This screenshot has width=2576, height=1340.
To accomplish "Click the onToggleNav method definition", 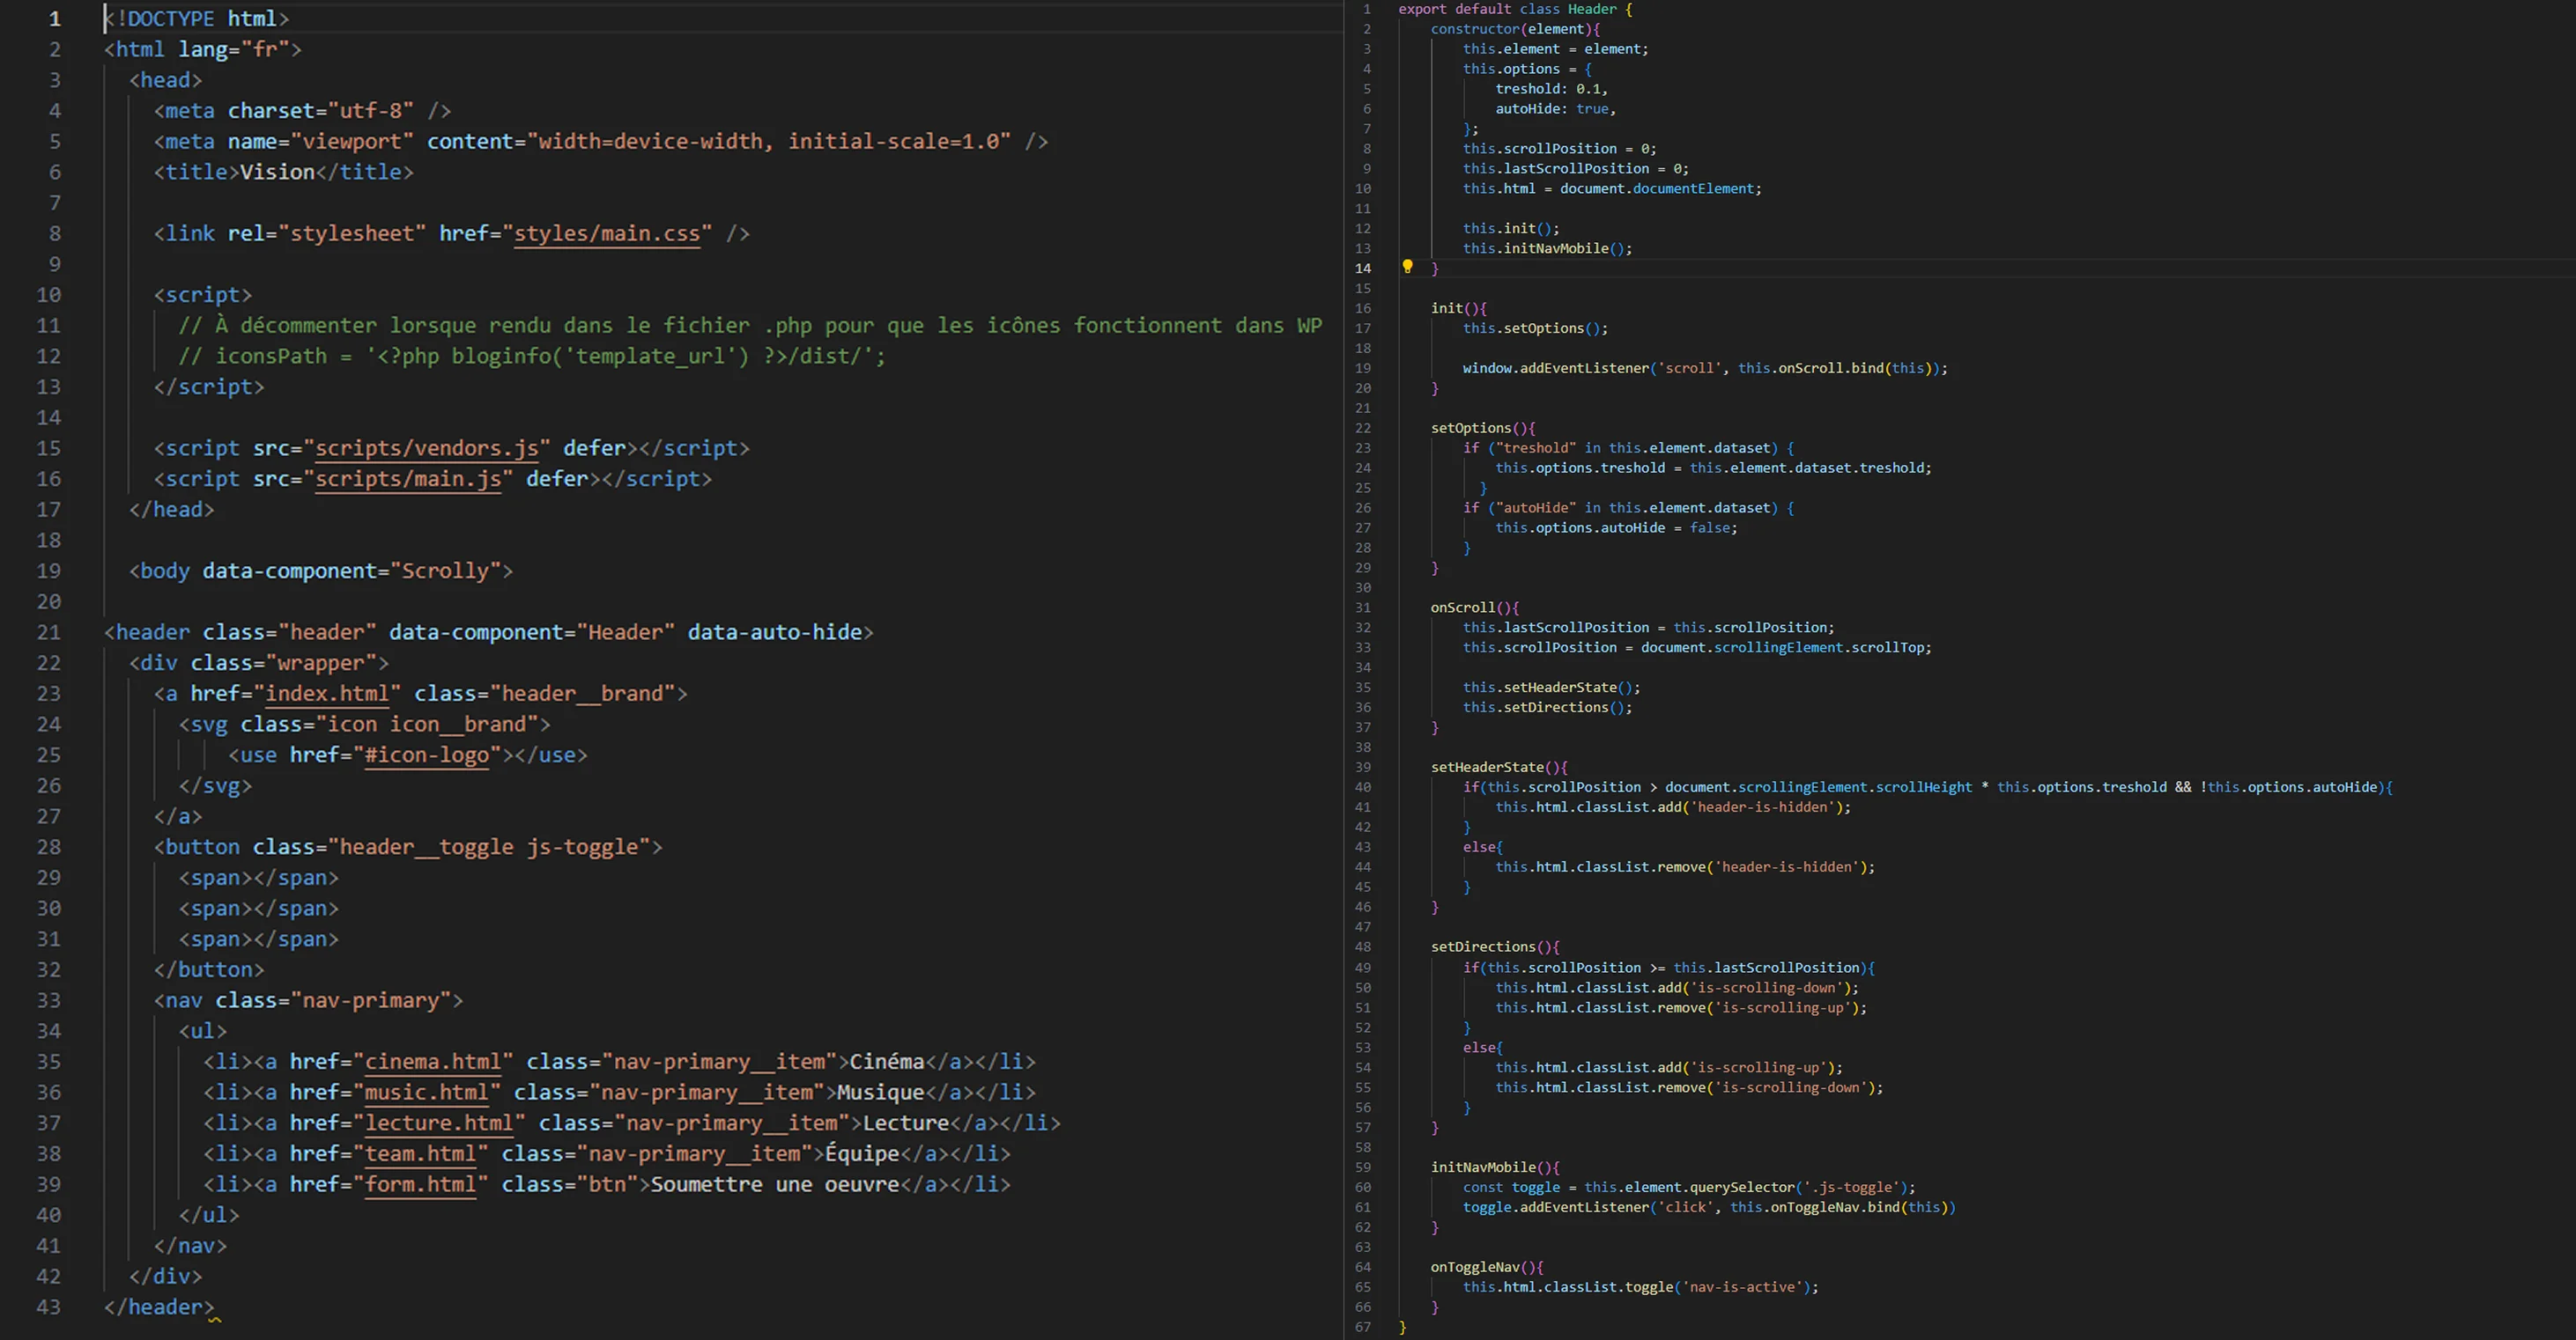I will click(1474, 1267).
